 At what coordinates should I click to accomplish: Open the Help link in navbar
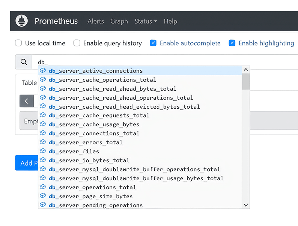[170, 21]
